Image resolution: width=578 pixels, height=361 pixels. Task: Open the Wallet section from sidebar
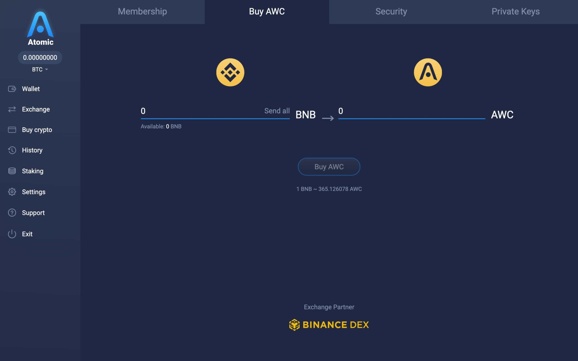[31, 89]
